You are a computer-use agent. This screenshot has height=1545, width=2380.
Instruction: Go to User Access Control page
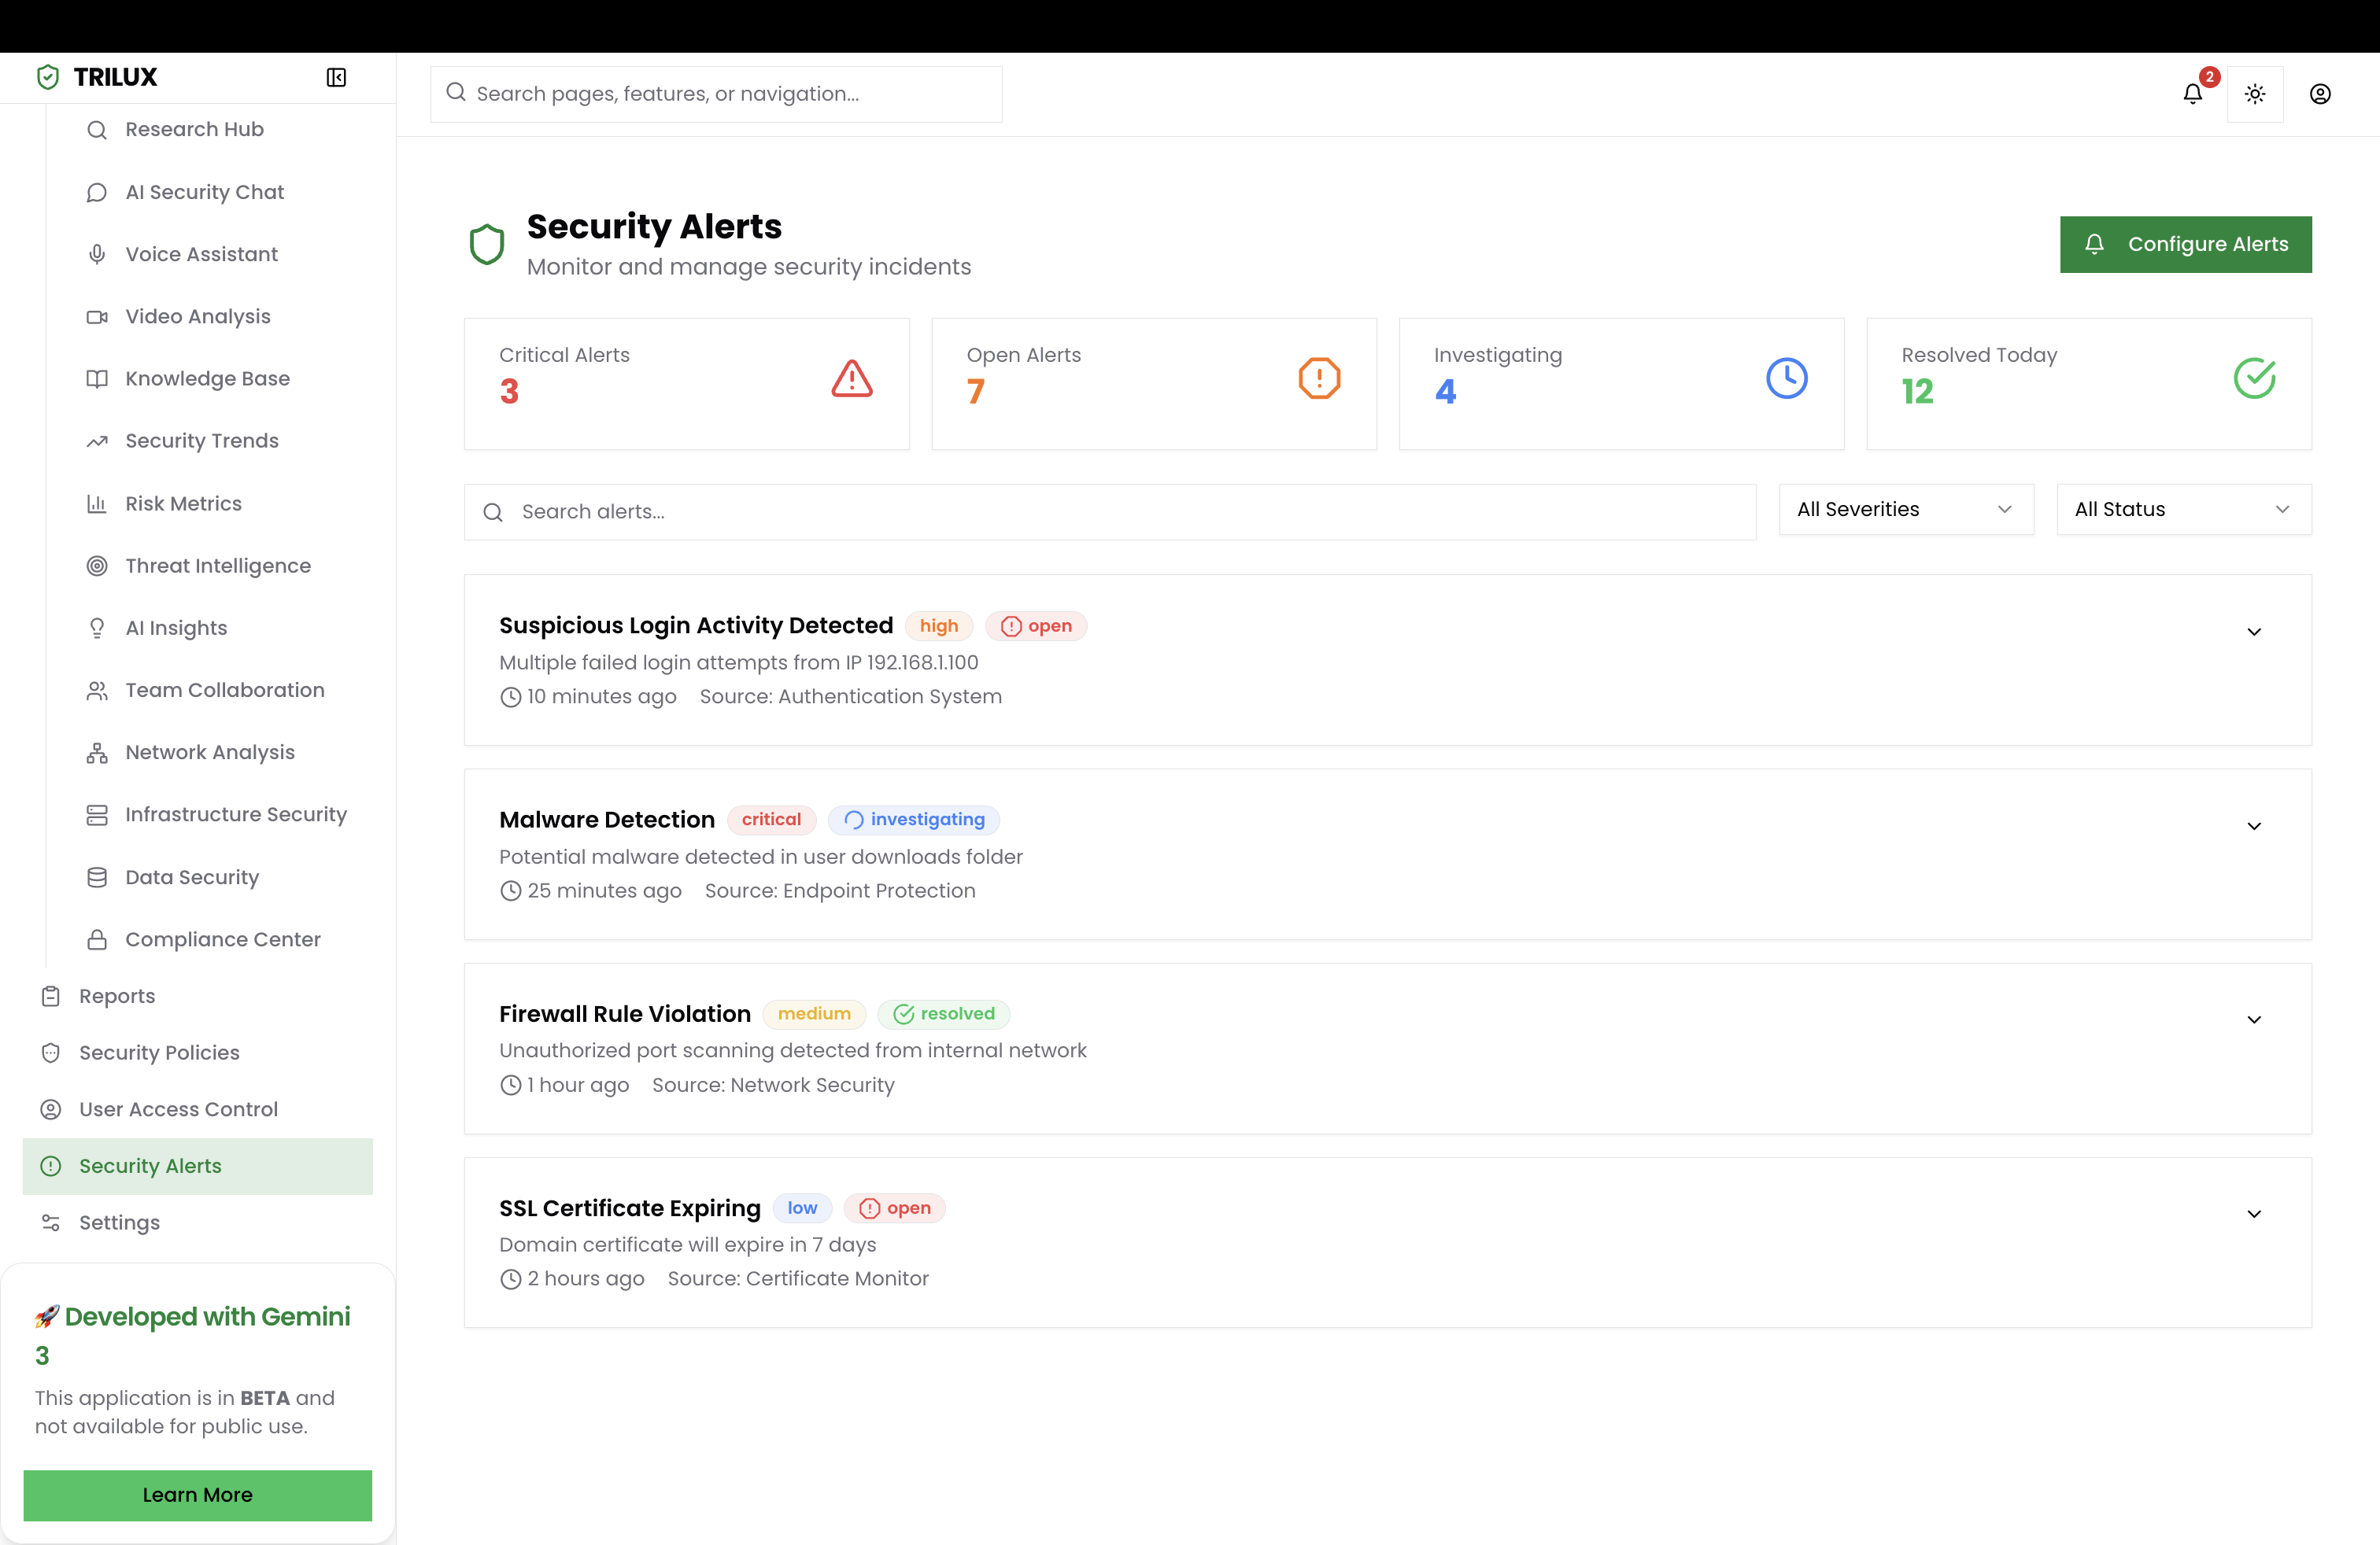tap(178, 1109)
